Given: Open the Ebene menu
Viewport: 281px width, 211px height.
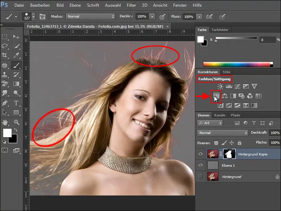Looking at the screenshot, I should click(x=75, y=5).
